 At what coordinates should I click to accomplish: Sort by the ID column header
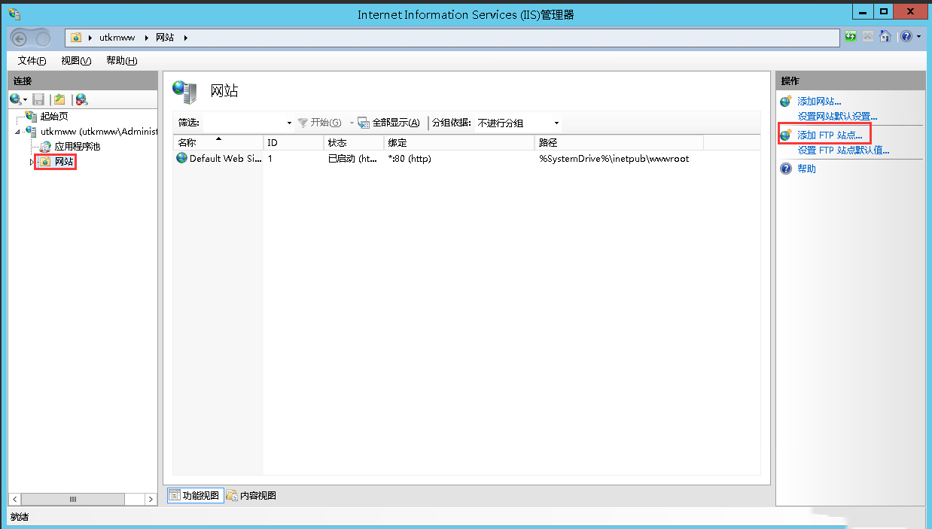point(294,142)
